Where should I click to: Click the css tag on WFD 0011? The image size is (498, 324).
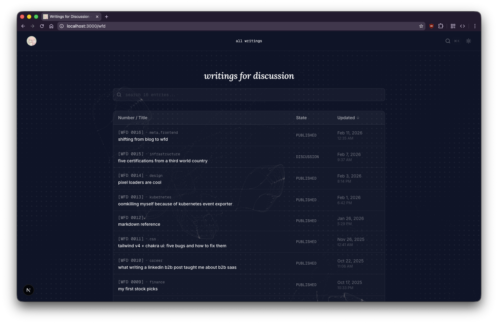(x=153, y=239)
